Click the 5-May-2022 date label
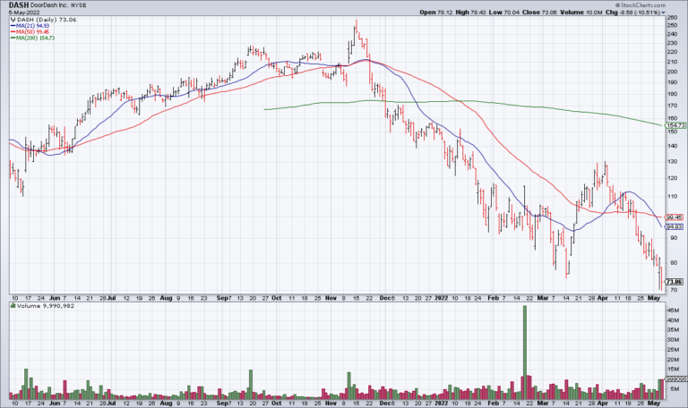Image resolution: width=688 pixels, height=408 pixels. coord(26,13)
